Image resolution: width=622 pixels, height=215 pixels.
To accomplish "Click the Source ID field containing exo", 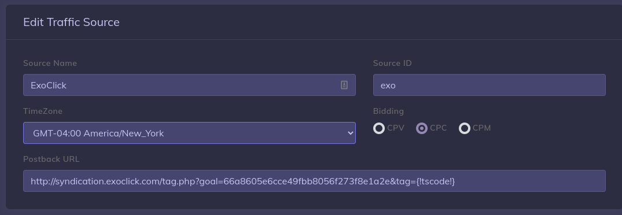I will pos(489,85).
